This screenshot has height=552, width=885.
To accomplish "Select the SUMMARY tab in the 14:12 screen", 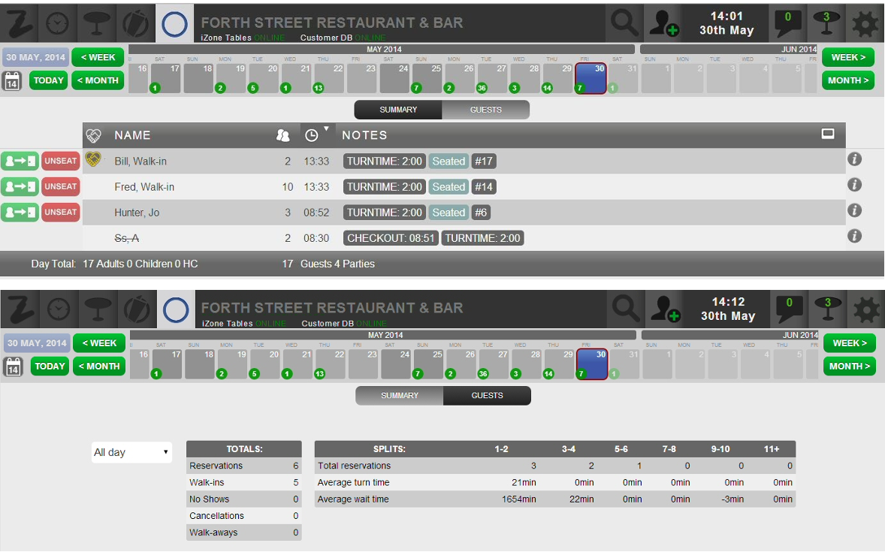I will pos(399,395).
